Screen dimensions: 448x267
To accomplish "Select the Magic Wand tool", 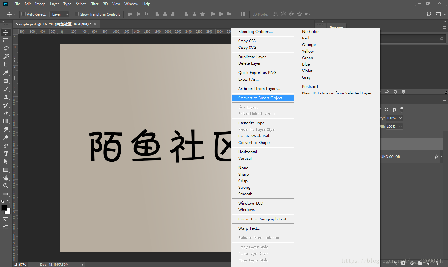I will (x=6, y=57).
